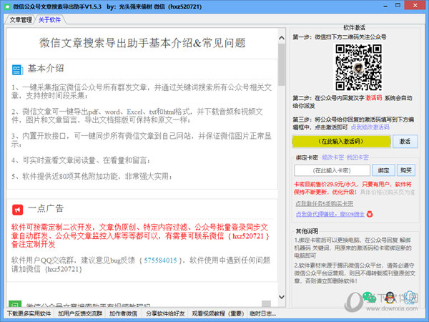The width and height of the screenshot is (429, 322).
Task: Click the scroll down arrow of the article pane
Action: point(282,297)
